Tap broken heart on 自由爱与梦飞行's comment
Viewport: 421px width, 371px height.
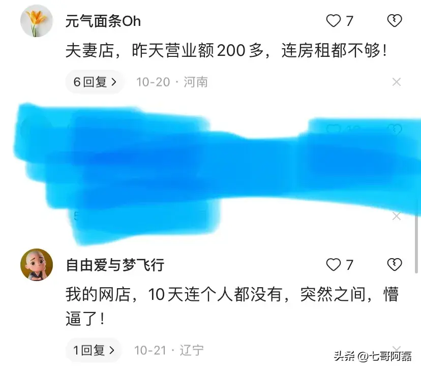point(395,265)
